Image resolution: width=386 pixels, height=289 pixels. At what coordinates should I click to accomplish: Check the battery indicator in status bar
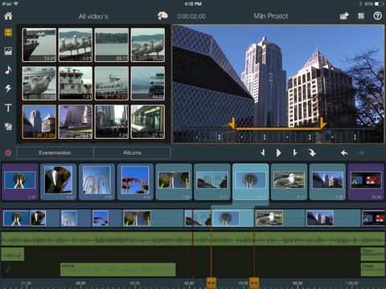(x=379, y=4)
